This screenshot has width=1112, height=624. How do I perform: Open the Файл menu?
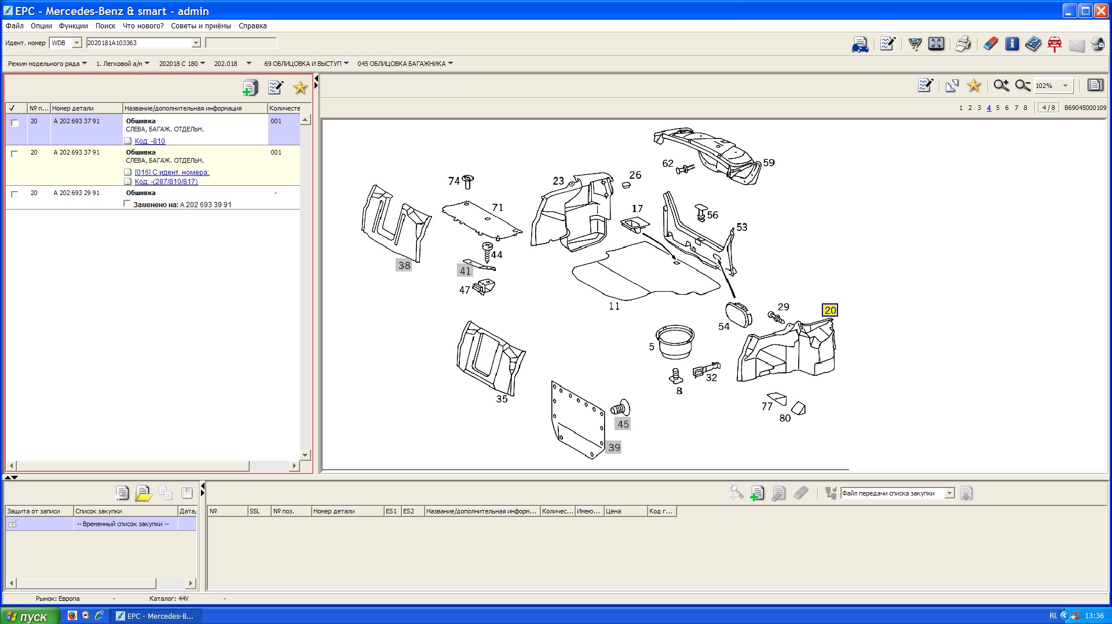14,26
